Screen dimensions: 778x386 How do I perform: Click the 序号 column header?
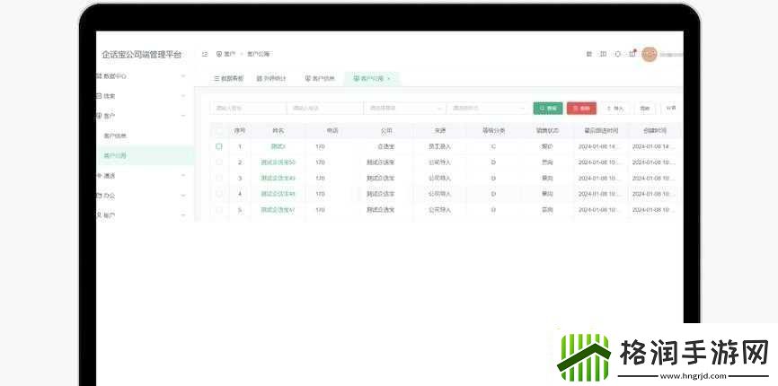coord(240,131)
